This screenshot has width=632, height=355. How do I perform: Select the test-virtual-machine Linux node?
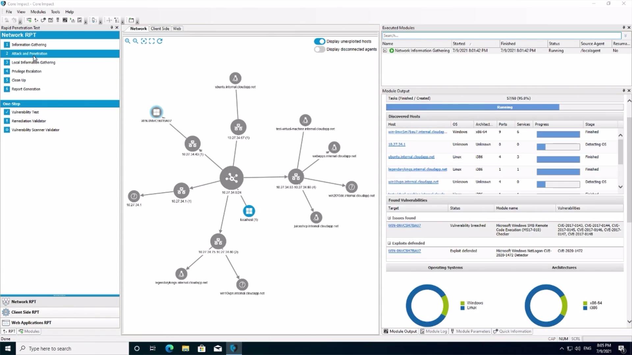coord(305,120)
